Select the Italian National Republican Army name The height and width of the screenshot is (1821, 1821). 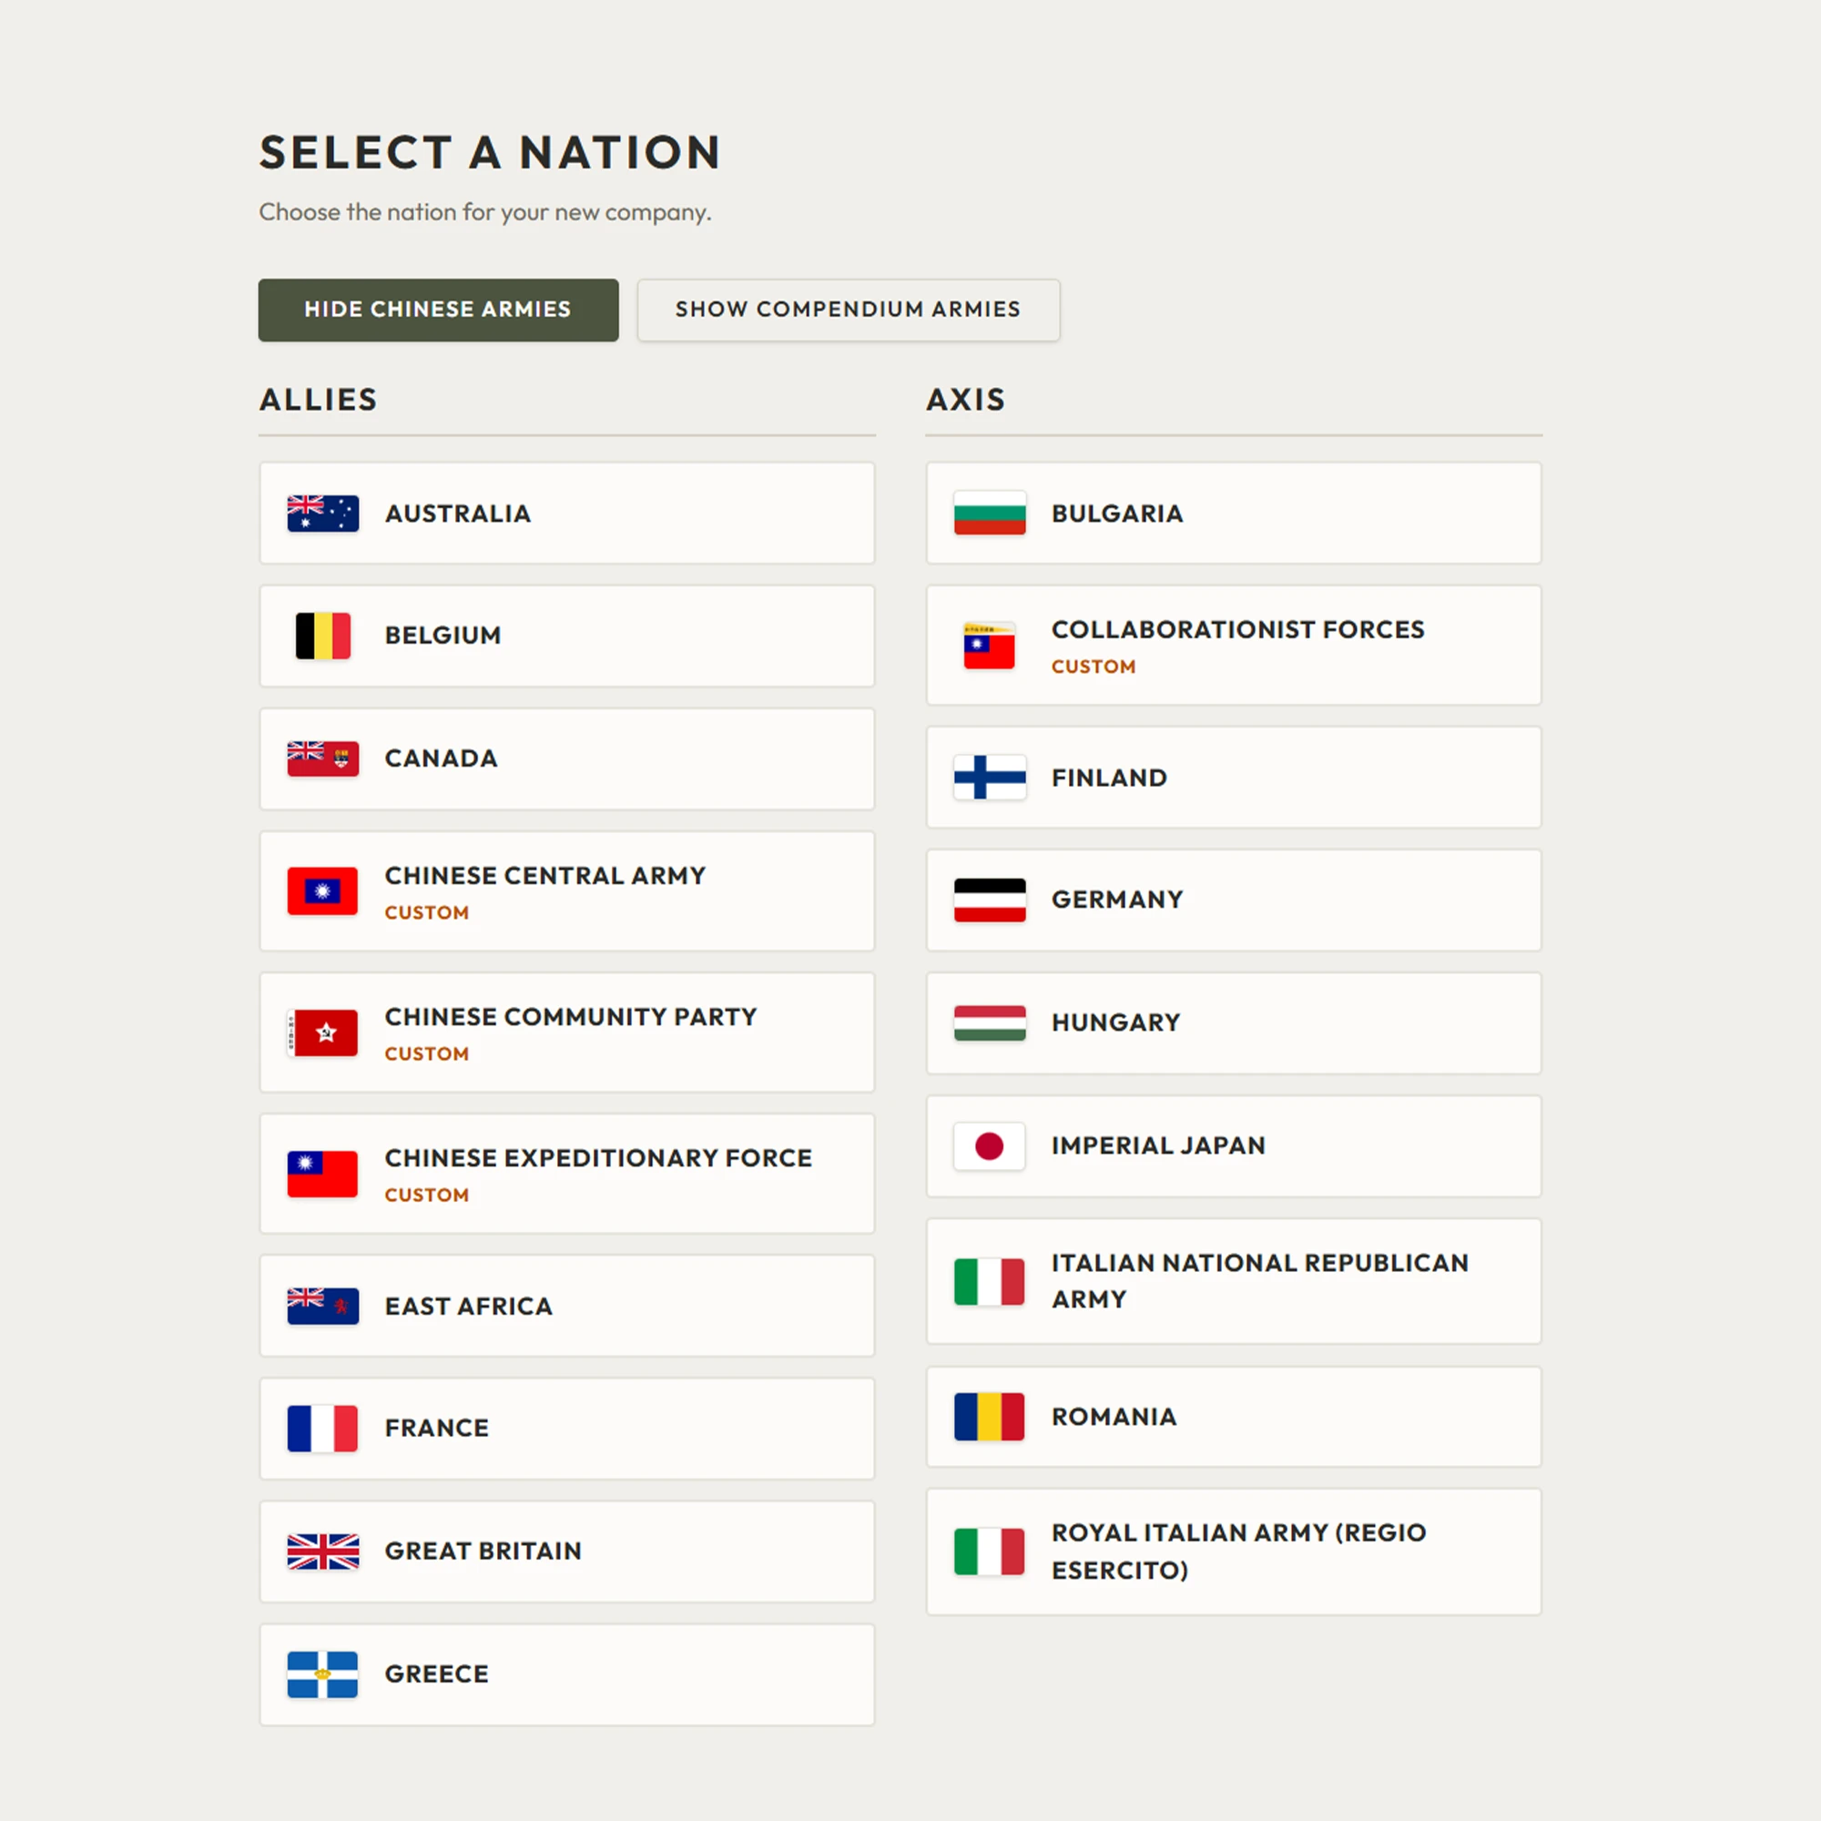(x=1260, y=1281)
